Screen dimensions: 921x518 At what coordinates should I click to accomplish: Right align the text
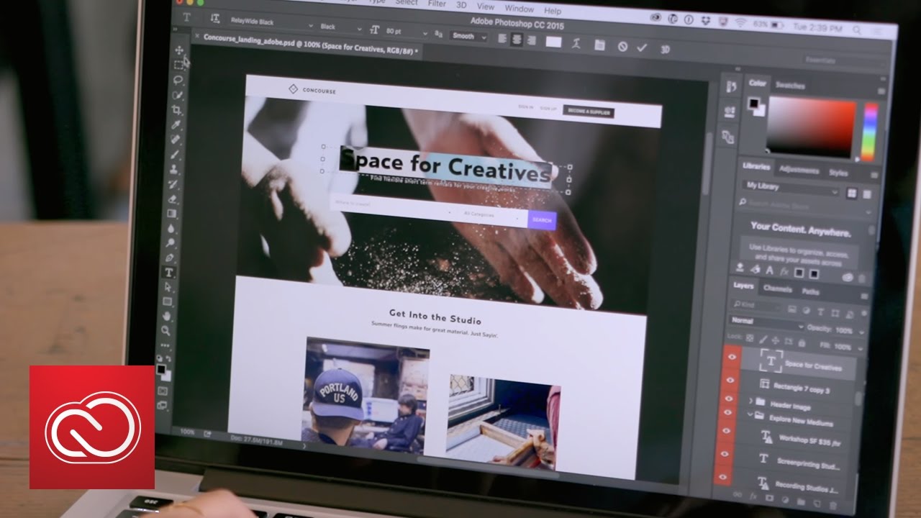[x=531, y=41]
